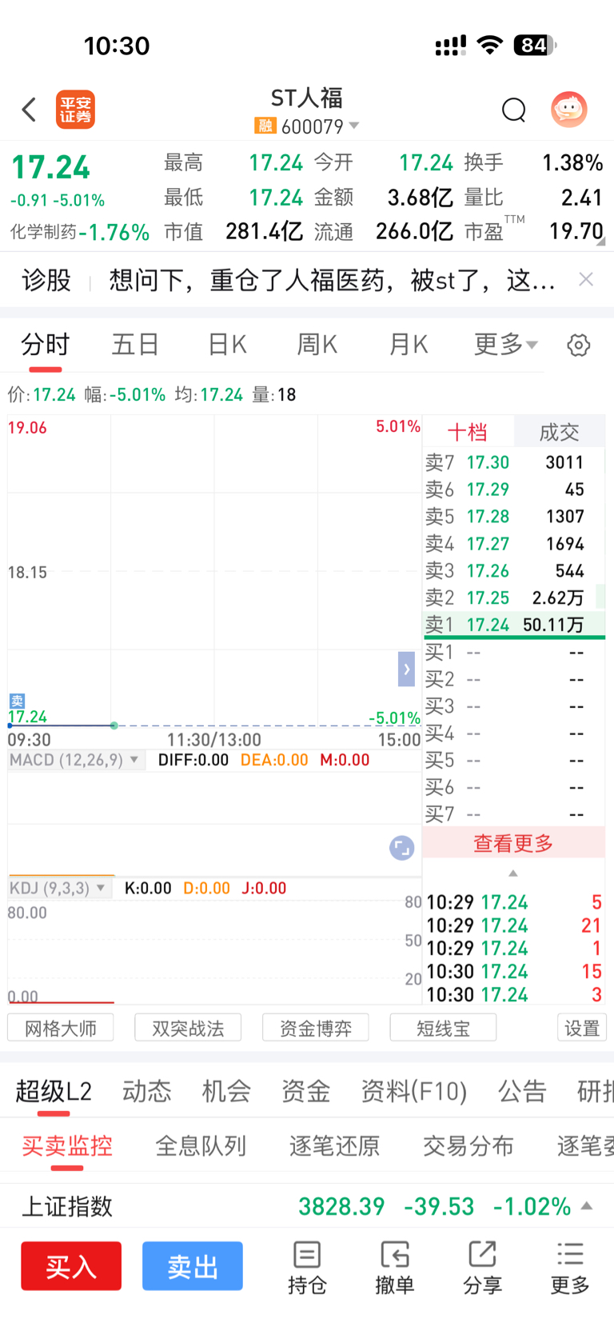Open the search magnifier icon
This screenshot has width=614, height=1335.
(x=513, y=110)
